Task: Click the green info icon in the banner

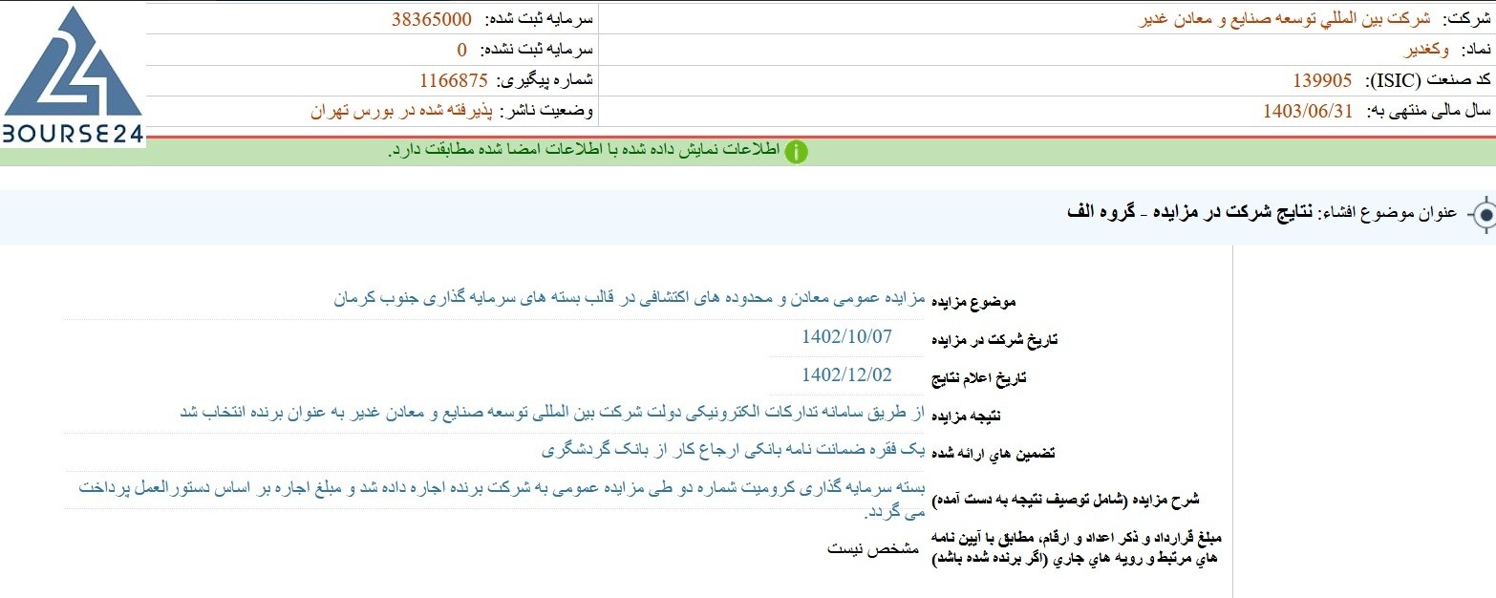Action: (796, 152)
